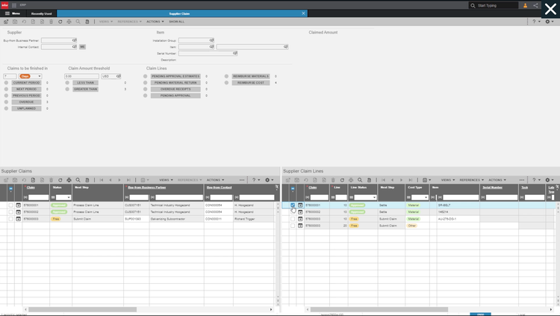560x316 pixels.
Task: Click the Greater Than button
Action: click(x=85, y=89)
